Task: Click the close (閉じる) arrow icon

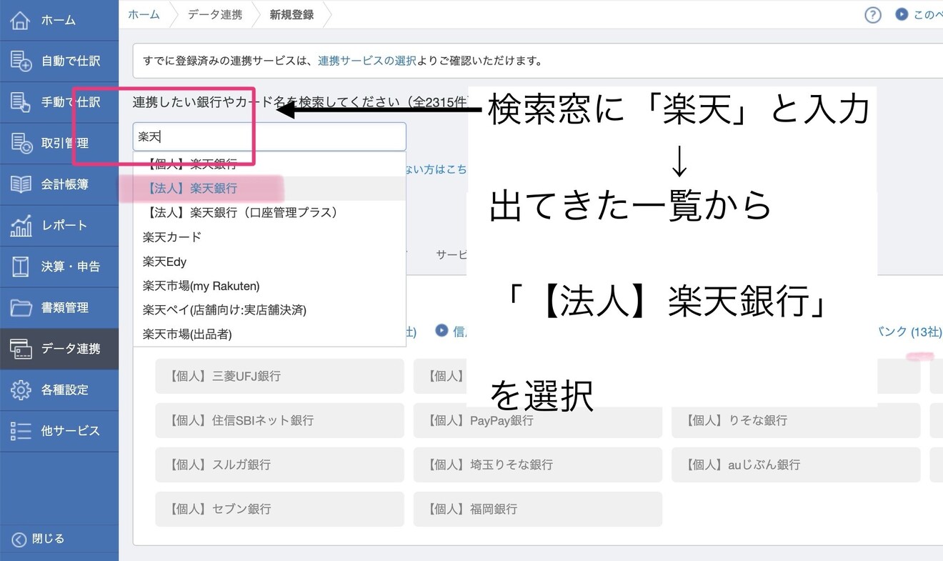Action: [19, 539]
